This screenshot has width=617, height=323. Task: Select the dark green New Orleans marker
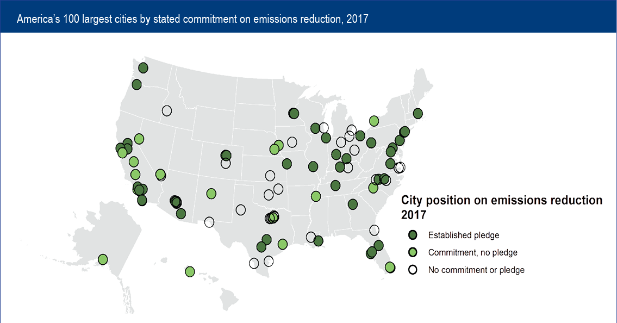(319, 240)
